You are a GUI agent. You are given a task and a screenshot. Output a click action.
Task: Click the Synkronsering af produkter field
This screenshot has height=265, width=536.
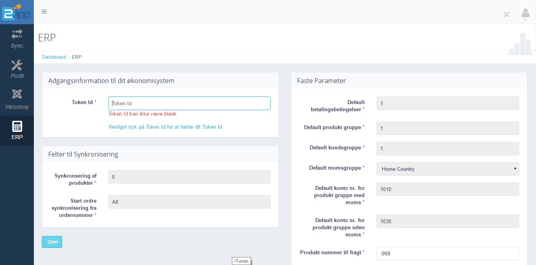point(189,177)
